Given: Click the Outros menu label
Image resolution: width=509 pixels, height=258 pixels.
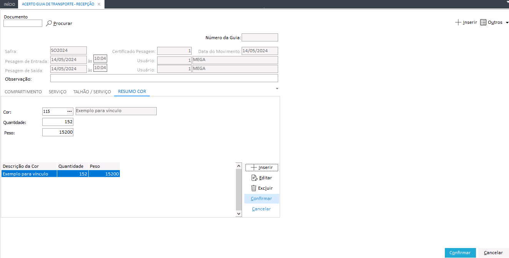Looking at the screenshot, I should point(495,22).
